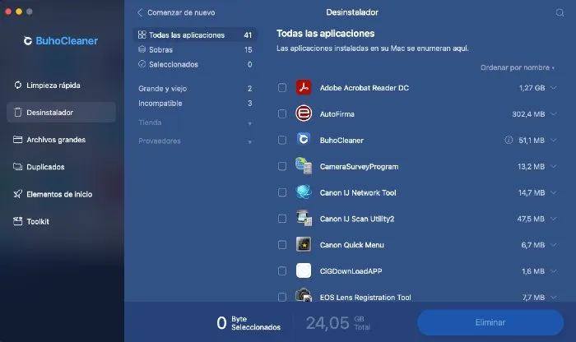576x342 pixels.
Task: Open Archivos grandes section
Action: tap(61, 140)
